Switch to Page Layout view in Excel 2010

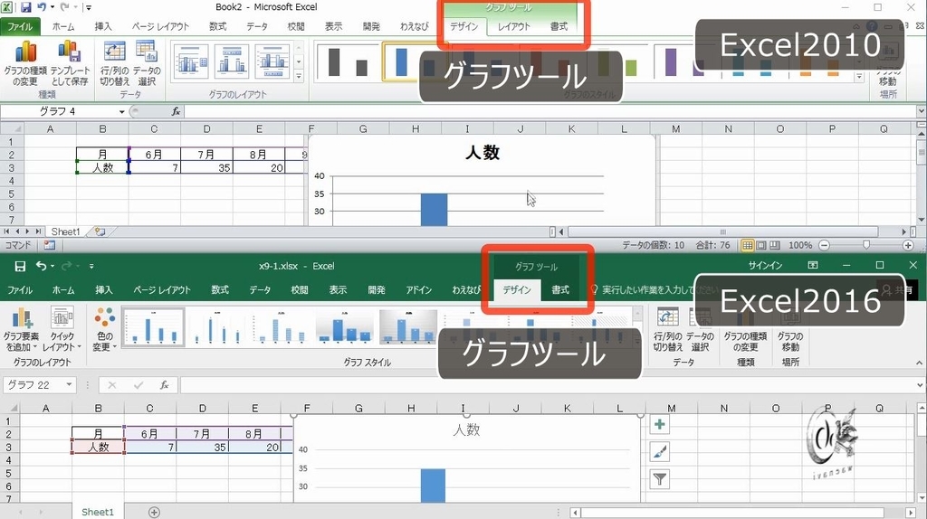(761, 245)
